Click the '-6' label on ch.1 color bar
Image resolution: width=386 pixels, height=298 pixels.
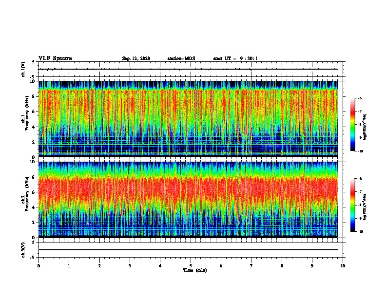pos(360,98)
